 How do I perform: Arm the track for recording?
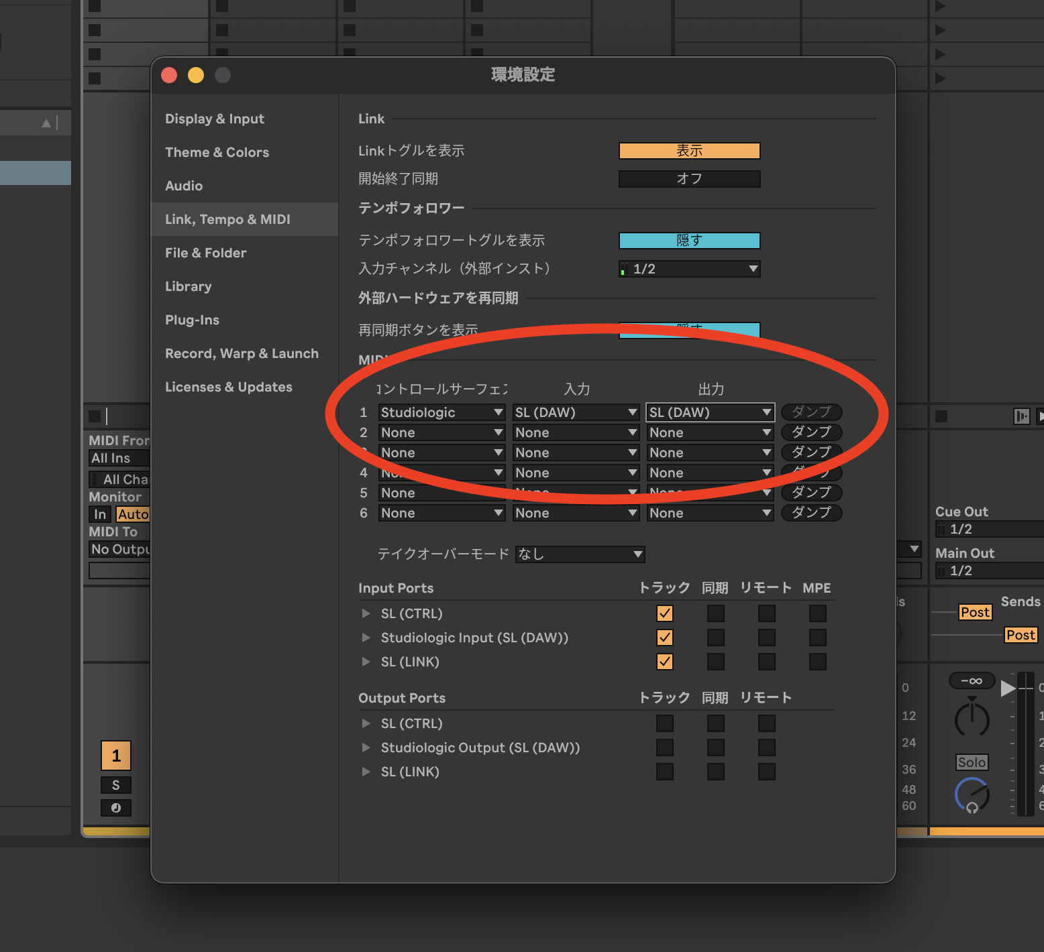[116, 808]
